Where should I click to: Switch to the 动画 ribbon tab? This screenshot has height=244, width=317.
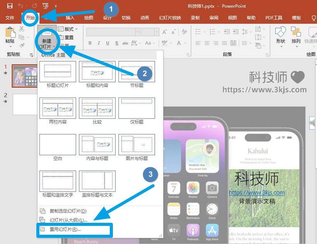[x=145, y=18]
